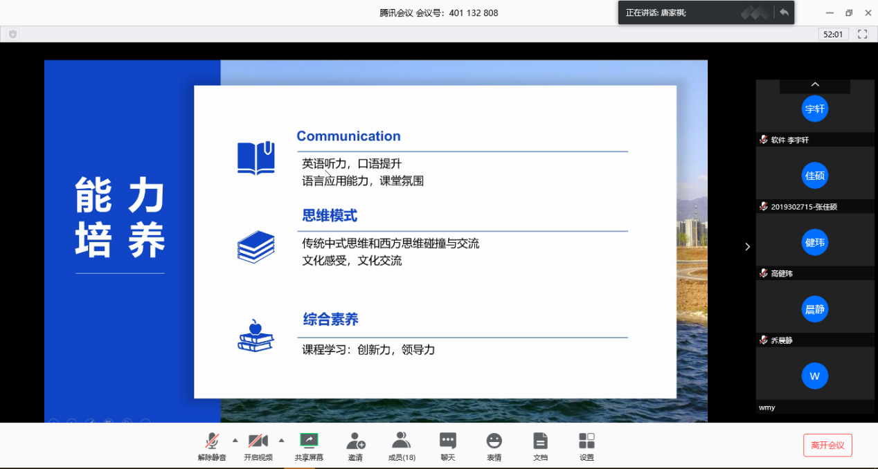The image size is (878, 469).
Task: Open the documents (文档) panel
Action: [540, 445]
